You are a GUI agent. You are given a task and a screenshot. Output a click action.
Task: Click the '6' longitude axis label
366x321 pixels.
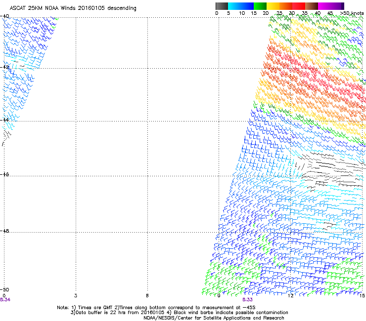click(147, 296)
